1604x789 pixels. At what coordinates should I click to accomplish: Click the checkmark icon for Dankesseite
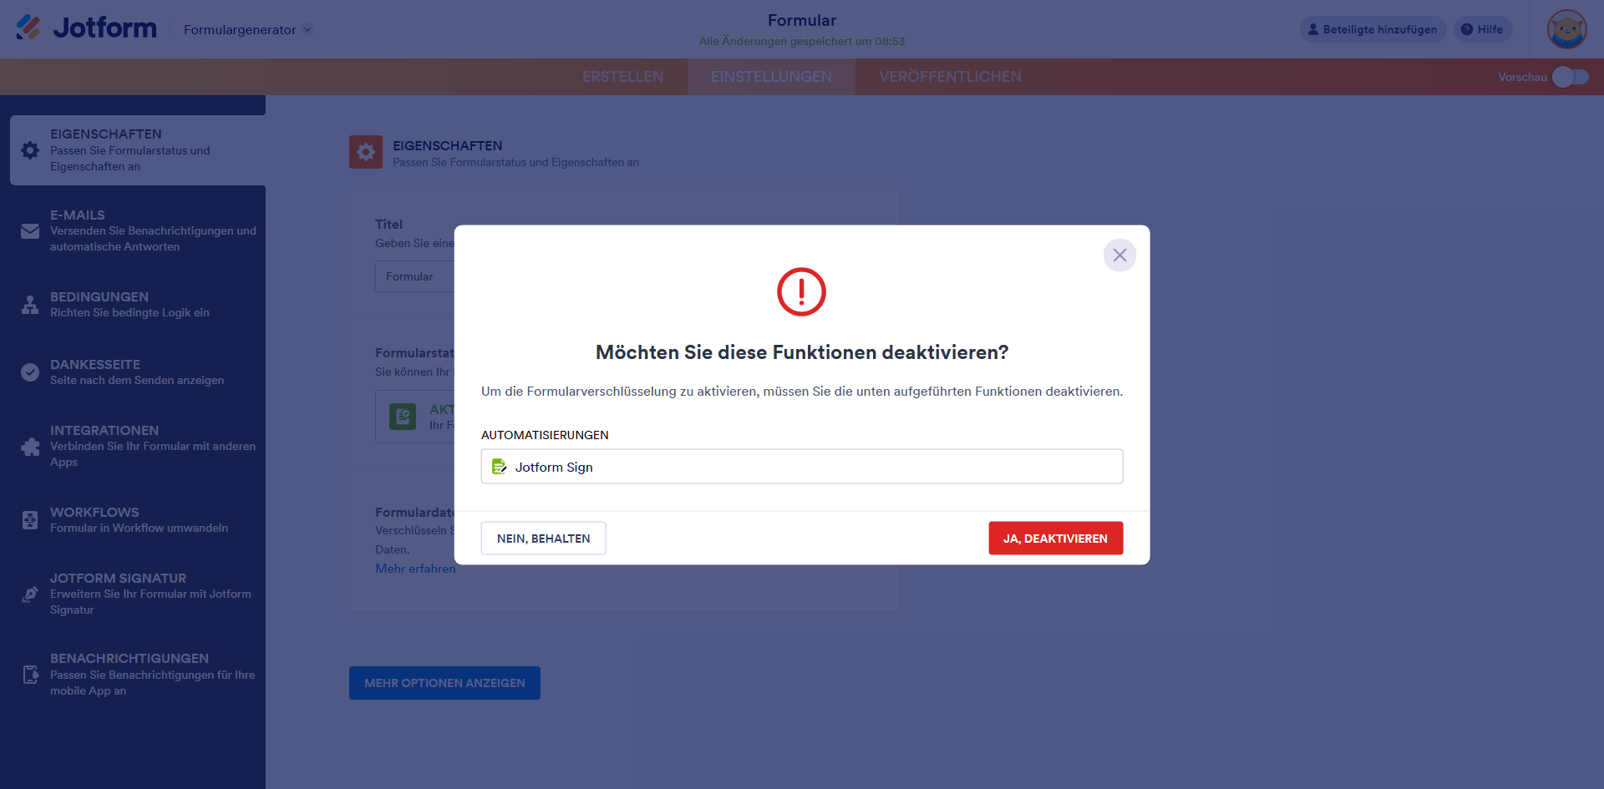pyautogui.click(x=30, y=372)
